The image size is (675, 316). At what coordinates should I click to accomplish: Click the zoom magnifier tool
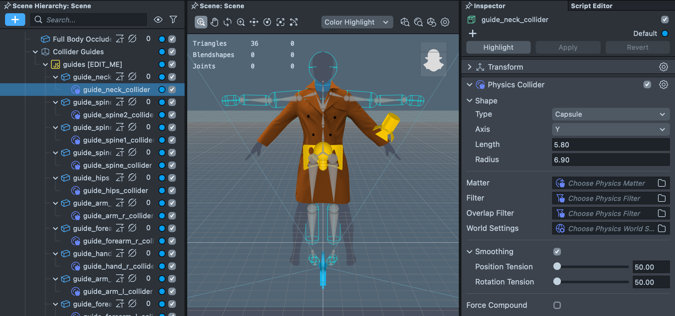click(x=241, y=22)
